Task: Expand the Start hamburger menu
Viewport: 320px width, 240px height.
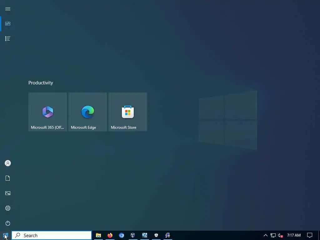Action: point(8,9)
